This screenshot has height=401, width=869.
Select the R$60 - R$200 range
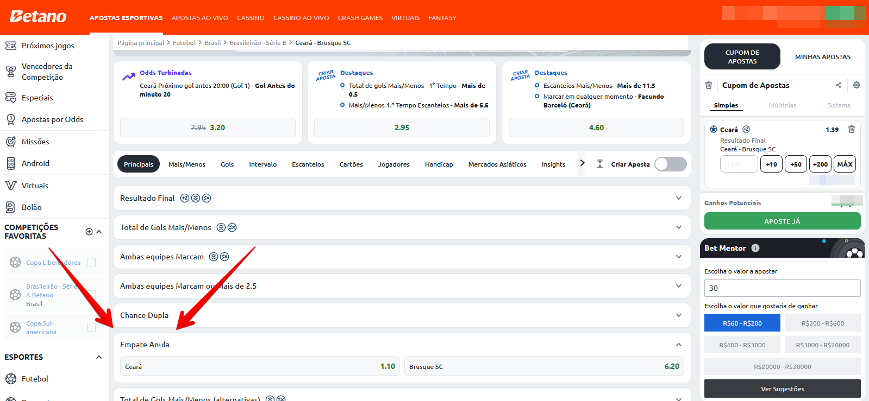coord(742,323)
